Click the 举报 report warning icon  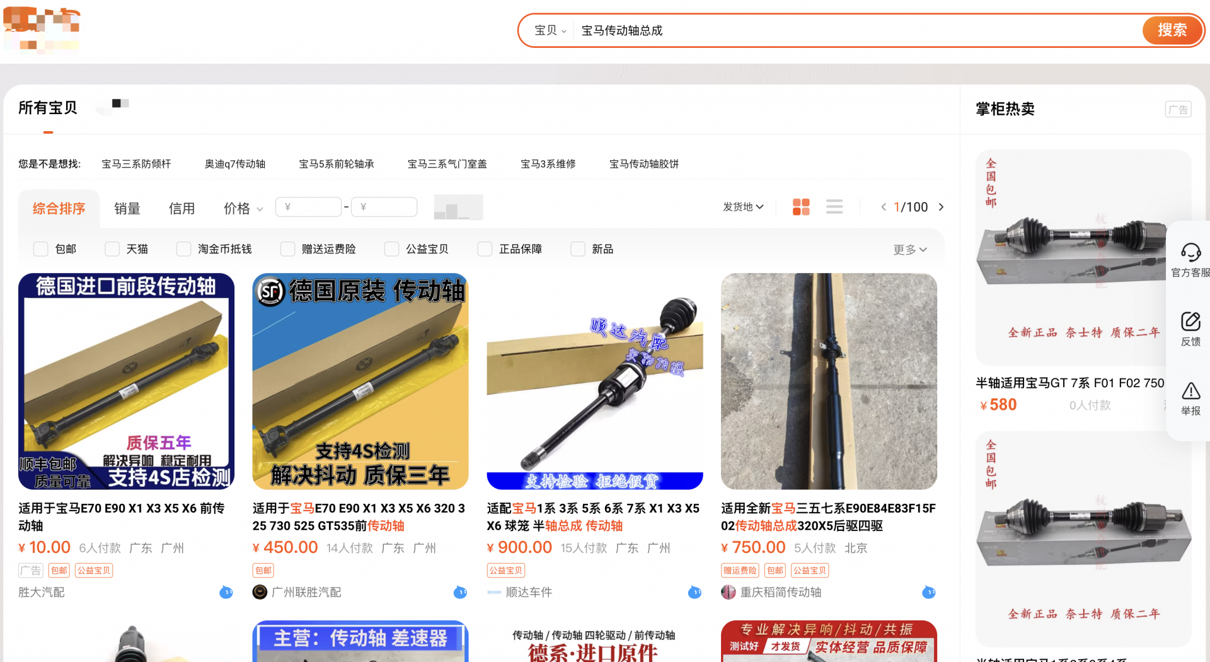coord(1190,391)
